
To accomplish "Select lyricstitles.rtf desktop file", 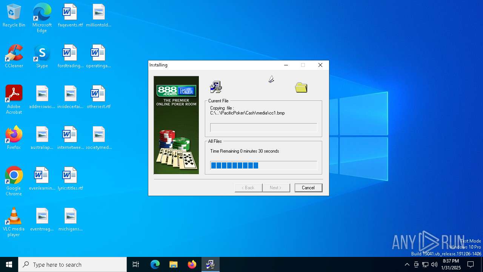I will pyautogui.click(x=70, y=179).
